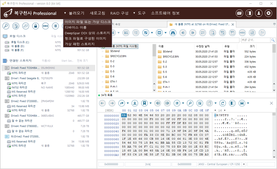Click the refresh icon in hex viewer toolbar
This screenshot has width=277, height=169.
tap(223, 103)
